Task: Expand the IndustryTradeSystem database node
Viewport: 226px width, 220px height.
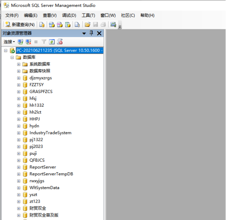Action: [x=19, y=133]
